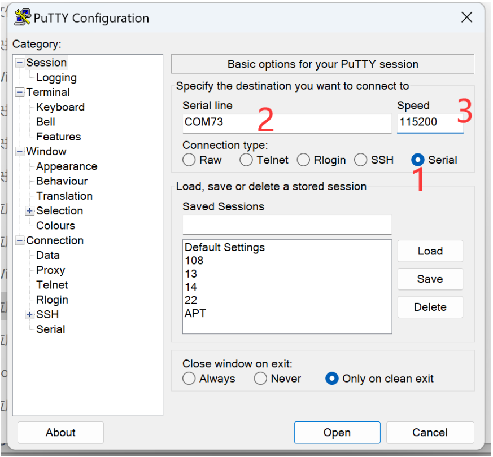493x457 pixels.
Task: Open the Translation category
Action: (64, 196)
